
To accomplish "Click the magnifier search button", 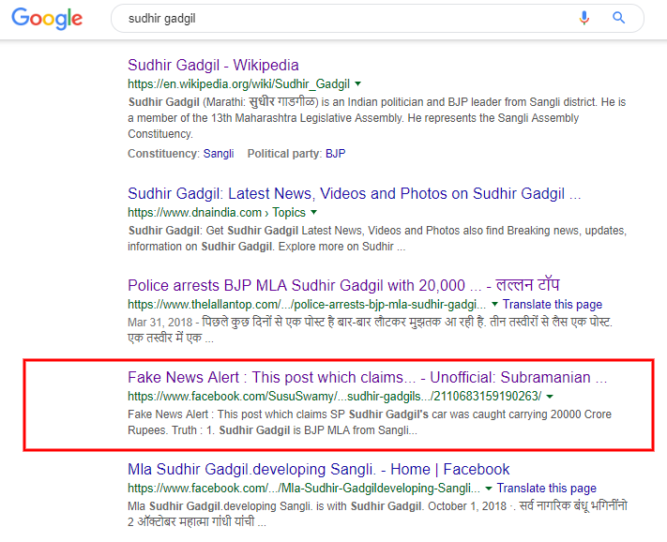I will tap(618, 18).
